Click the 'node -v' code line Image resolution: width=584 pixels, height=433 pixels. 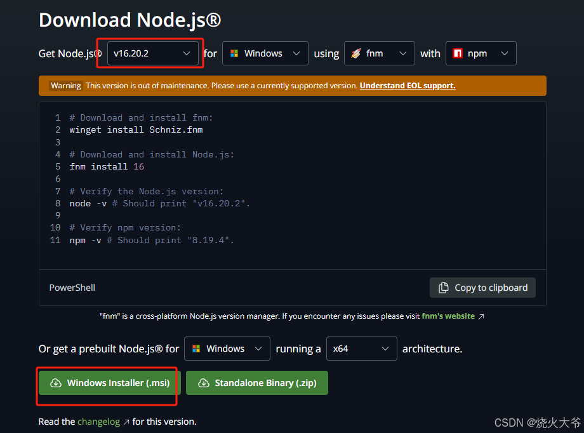point(160,203)
